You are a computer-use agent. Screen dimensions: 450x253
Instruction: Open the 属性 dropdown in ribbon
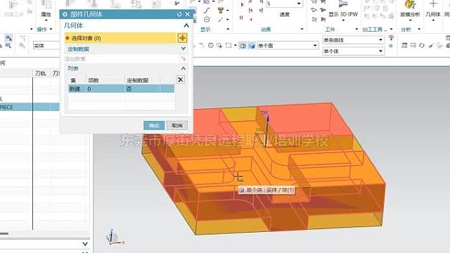point(46,20)
